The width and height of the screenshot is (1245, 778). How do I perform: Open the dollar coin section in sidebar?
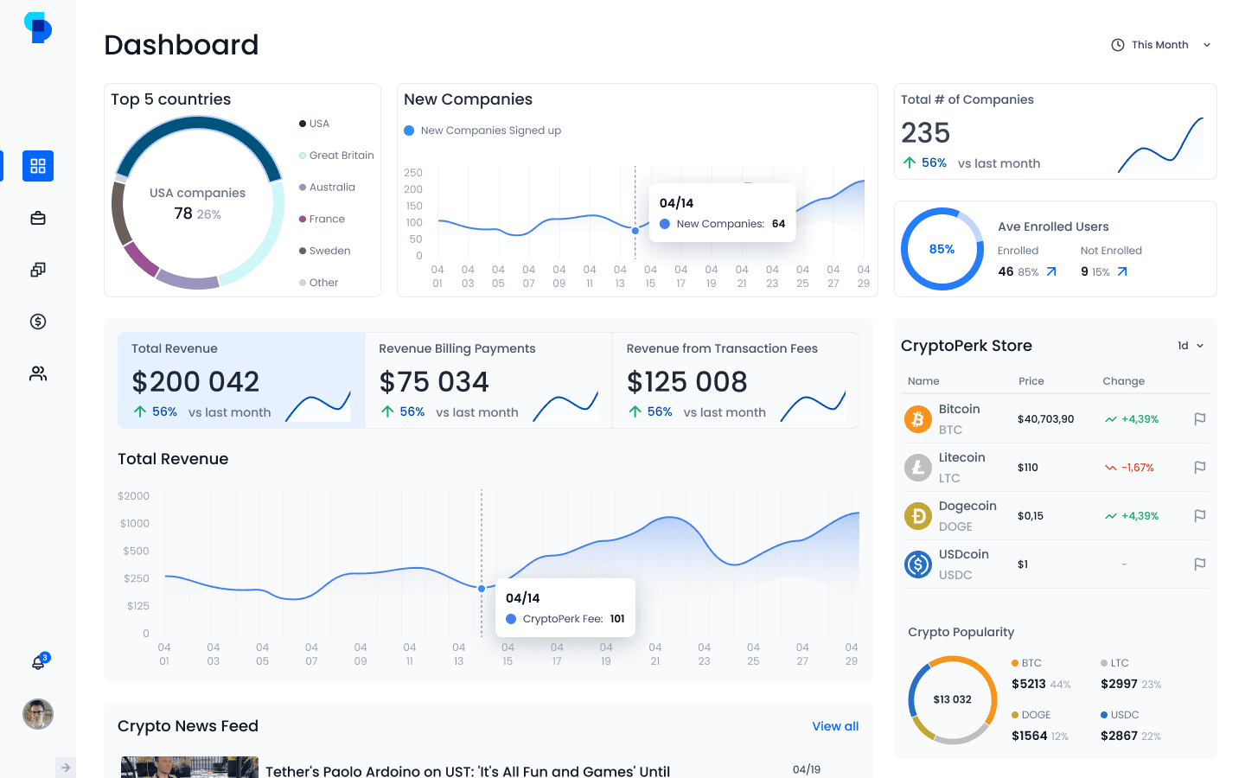coord(38,322)
